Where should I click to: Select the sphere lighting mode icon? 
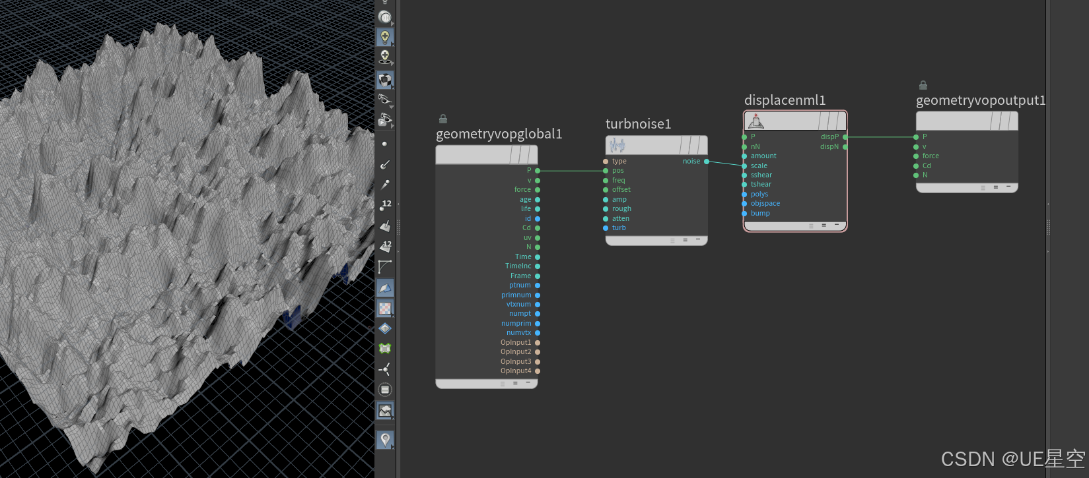point(385,17)
